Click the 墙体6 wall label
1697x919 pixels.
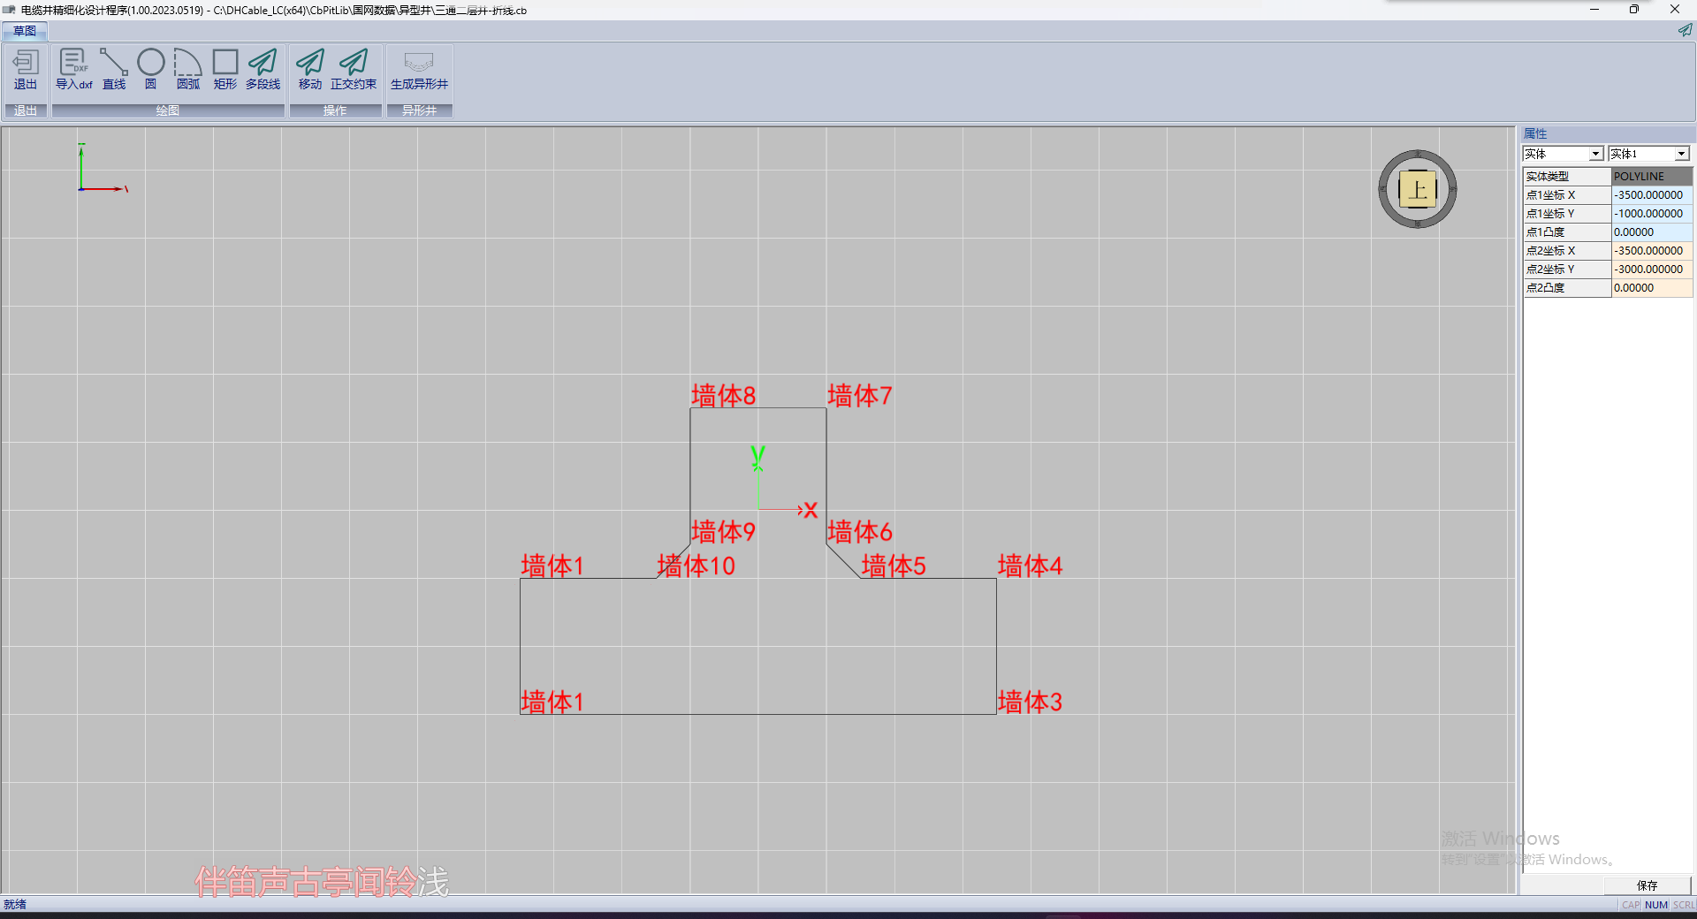click(x=859, y=531)
